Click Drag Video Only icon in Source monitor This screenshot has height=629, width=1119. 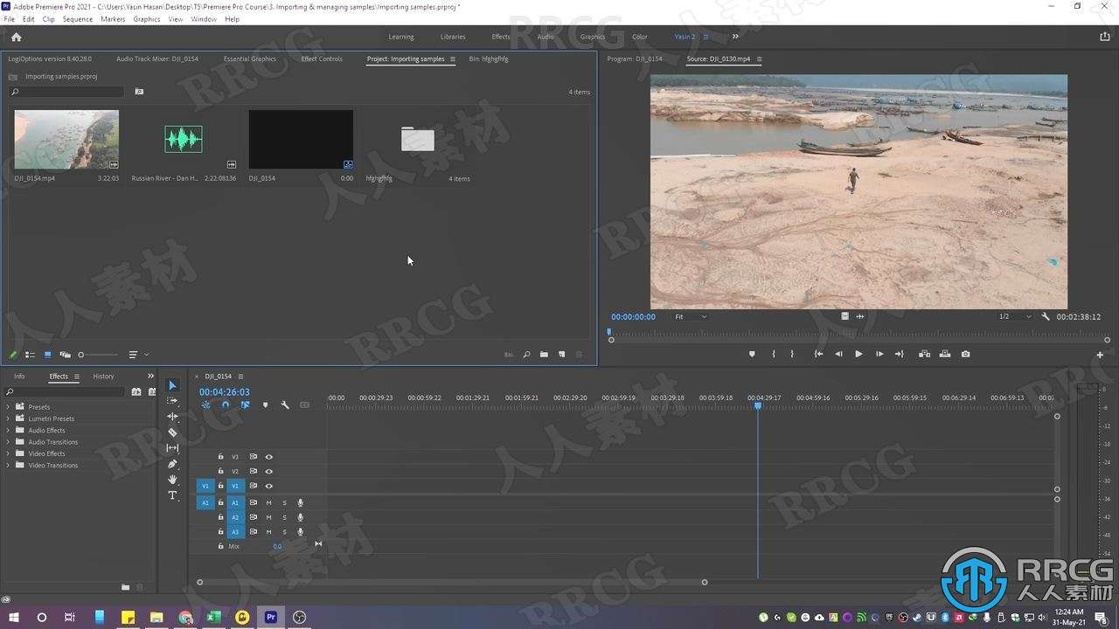pos(844,316)
